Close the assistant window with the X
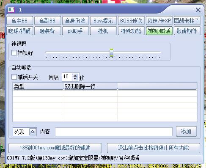 tap(198, 10)
